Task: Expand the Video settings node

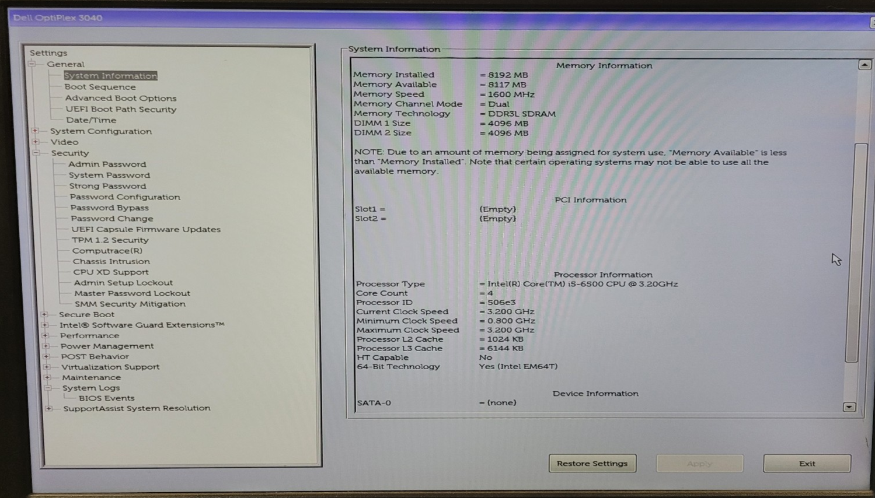Action: click(36, 142)
